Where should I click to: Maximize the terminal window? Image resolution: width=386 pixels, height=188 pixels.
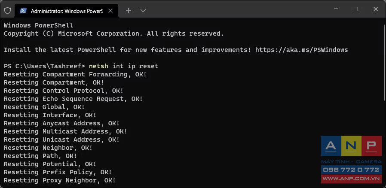(x=356, y=9)
